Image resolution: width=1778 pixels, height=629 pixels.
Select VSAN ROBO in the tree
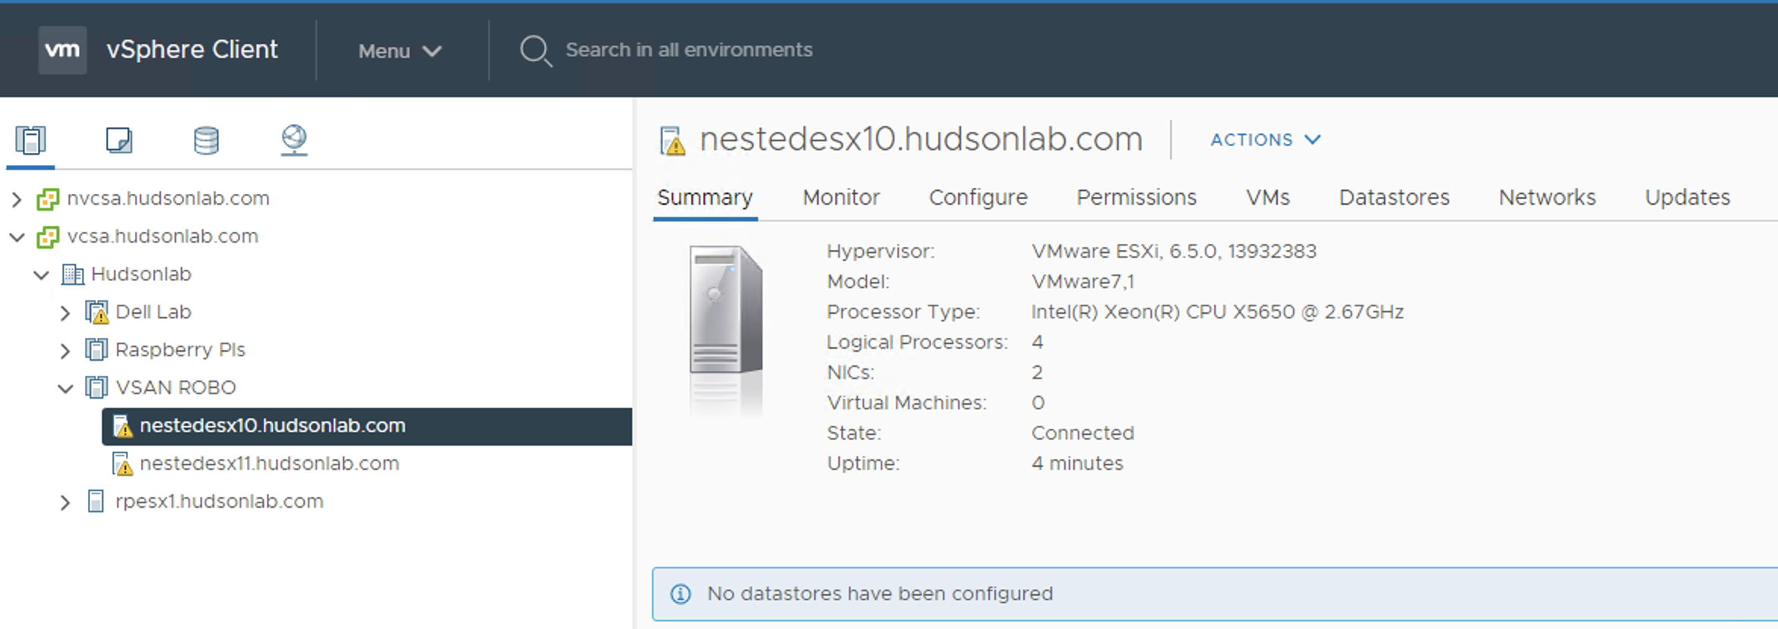point(176,388)
